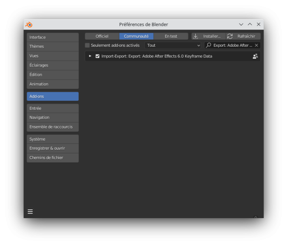
Task: Open the hamburger preferences menu at bottom left
Action: point(30,212)
